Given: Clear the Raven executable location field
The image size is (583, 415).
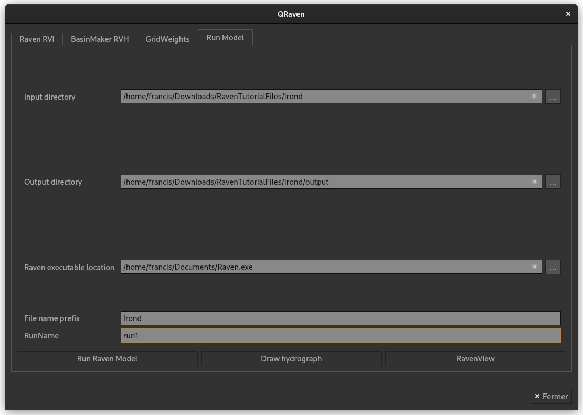Looking at the screenshot, I should (x=535, y=267).
